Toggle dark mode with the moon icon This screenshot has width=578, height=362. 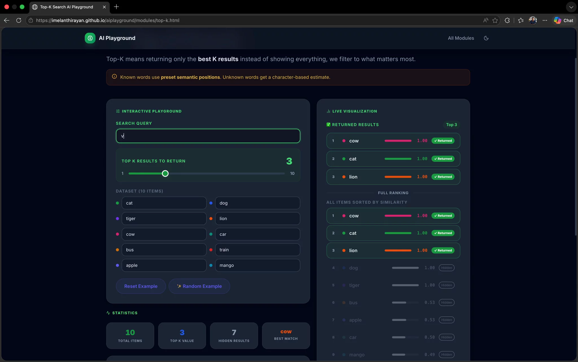(x=486, y=38)
